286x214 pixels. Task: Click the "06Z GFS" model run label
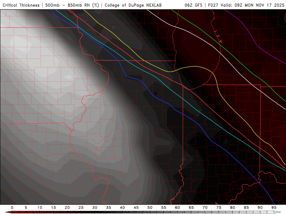pyautogui.click(x=193, y=5)
